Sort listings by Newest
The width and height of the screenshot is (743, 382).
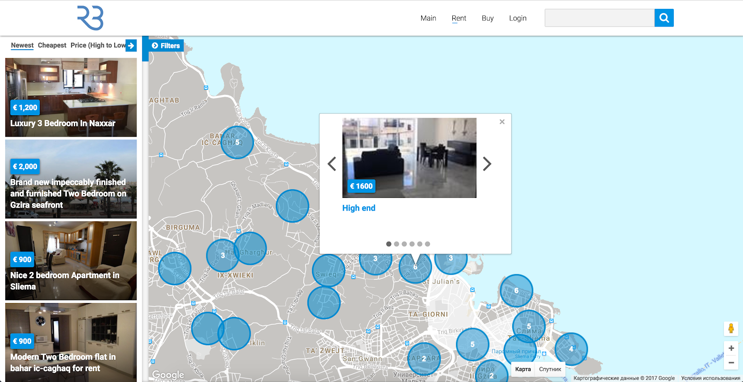coord(22,45)
